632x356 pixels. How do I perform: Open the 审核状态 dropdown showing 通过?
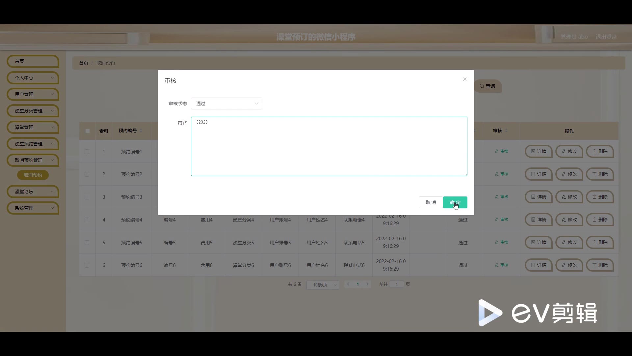click(226, 104)
